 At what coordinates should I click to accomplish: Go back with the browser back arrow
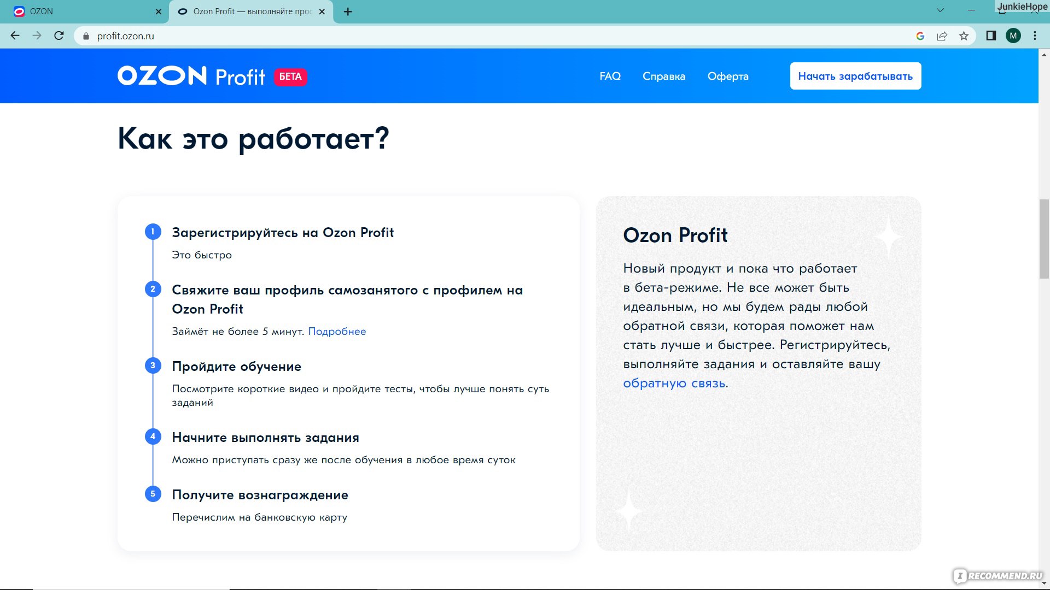tap(15, 36)
